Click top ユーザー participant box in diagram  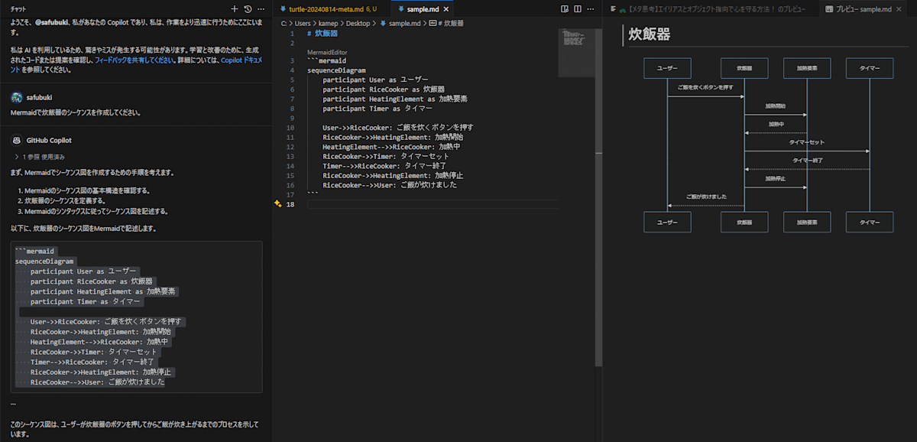(x=667, y=68)
